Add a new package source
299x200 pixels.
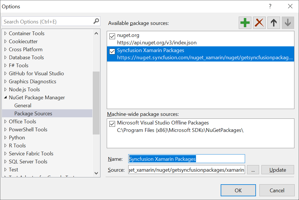(245, 23)
